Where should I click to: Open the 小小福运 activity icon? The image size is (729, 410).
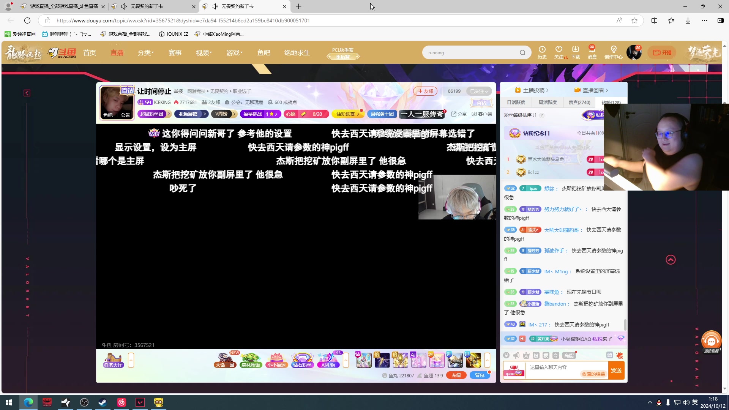pos(276,360)
